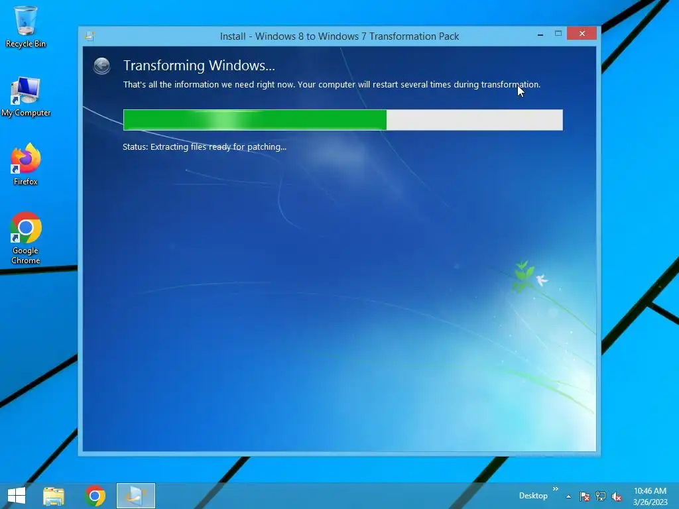Open File Explorer from the taskbar
This screenshot has width=679, height=509.
point(54,496)
